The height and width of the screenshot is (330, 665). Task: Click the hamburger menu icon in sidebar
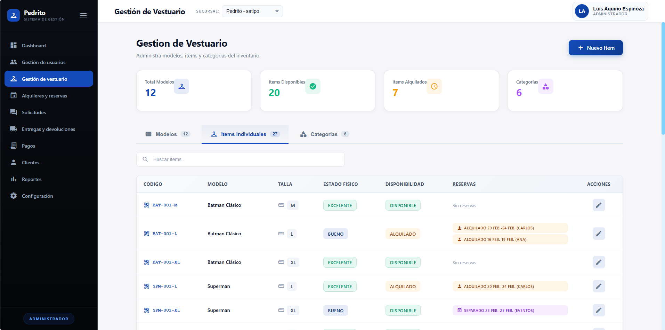(83, 15)
